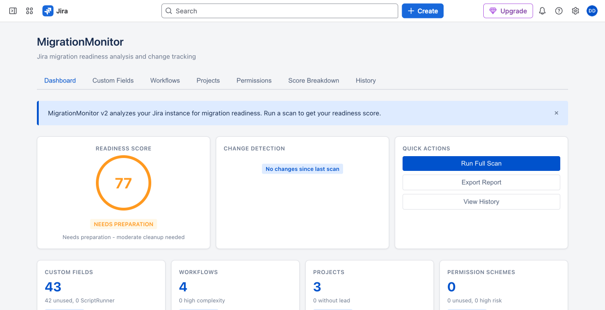Open the notifications bell
605x310 pixels.
pos(542,11)
